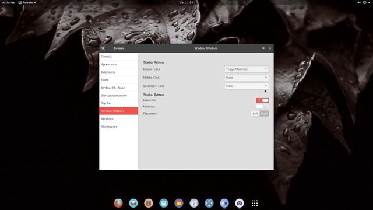Image resolution: width=373 pixels, height=210 pixels.
Task: Open the Windows section
Action: 118,118
